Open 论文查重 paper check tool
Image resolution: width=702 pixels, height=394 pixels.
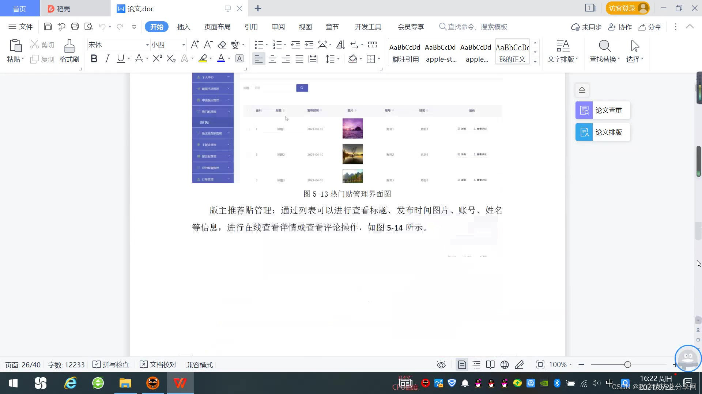pyautogui.click(x=603, y=110)
